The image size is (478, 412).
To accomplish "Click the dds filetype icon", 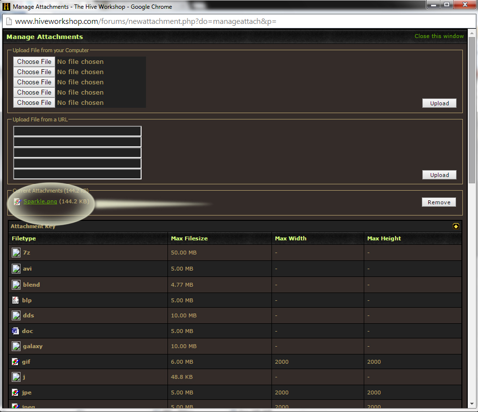I will (16, 315).
